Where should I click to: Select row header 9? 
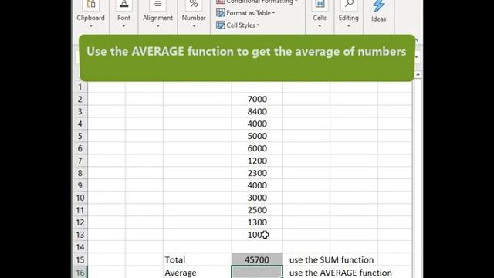pos(80,185)
